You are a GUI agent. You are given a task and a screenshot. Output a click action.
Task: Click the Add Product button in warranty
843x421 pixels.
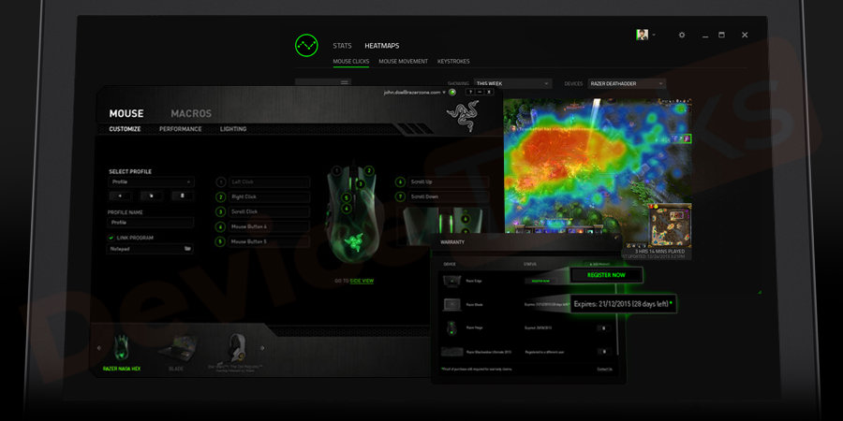point(598,264)
